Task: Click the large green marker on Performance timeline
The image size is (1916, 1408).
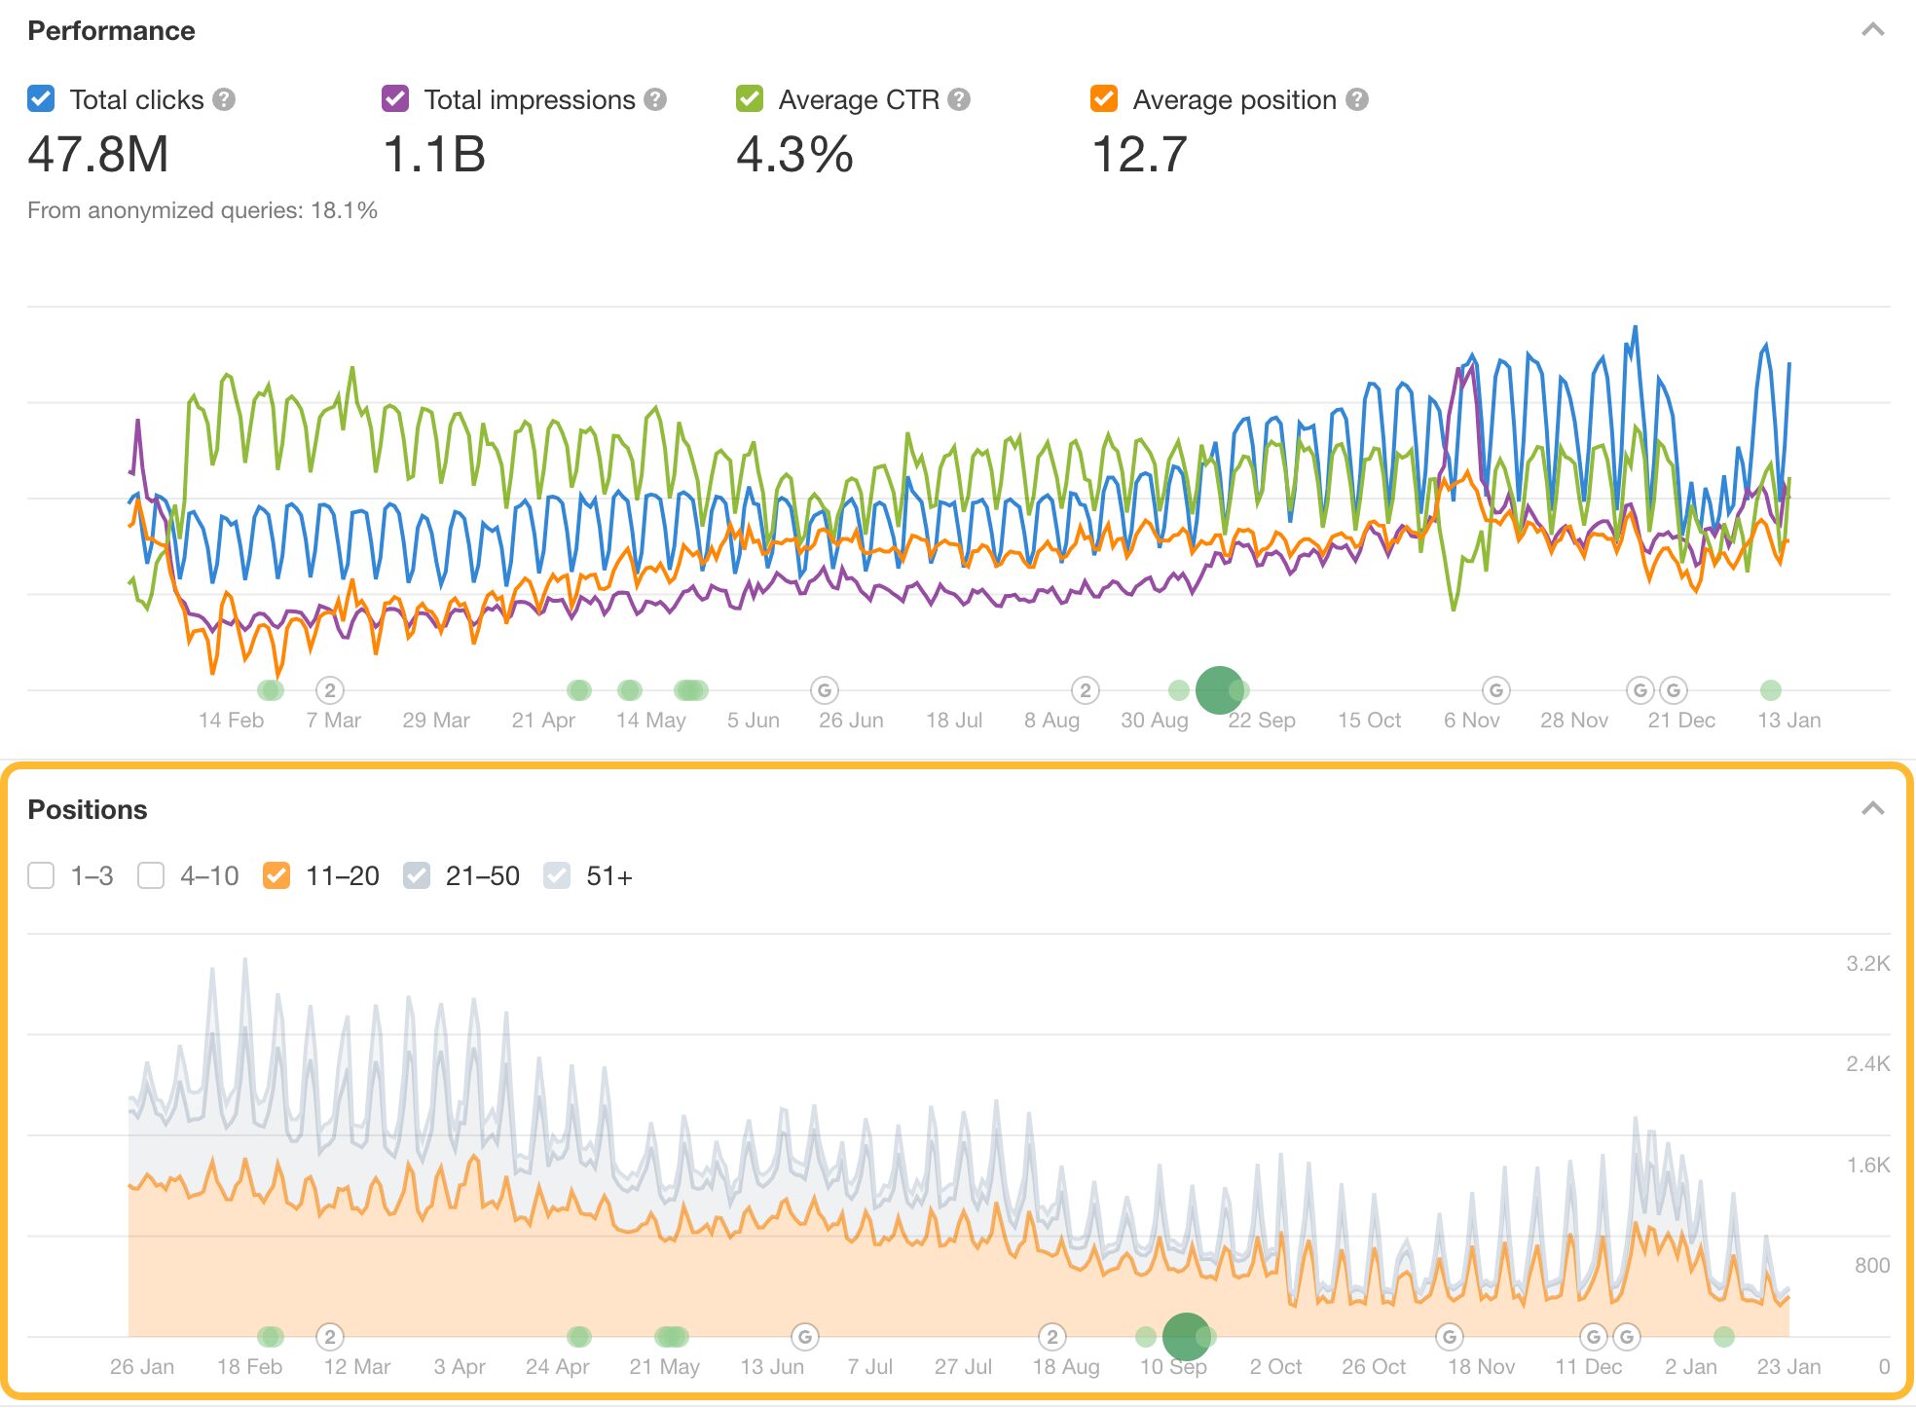Action: [1219, 690]
